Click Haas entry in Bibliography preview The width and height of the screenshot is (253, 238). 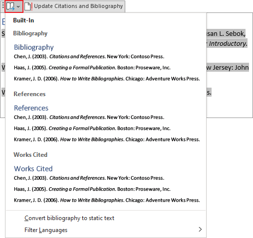point(92,68)
